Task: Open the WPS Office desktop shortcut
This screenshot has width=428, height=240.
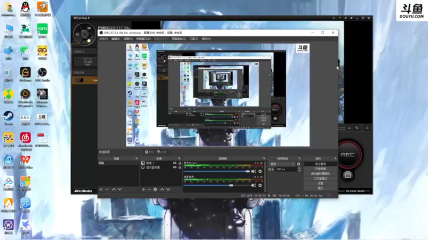Action: point(25,162)
